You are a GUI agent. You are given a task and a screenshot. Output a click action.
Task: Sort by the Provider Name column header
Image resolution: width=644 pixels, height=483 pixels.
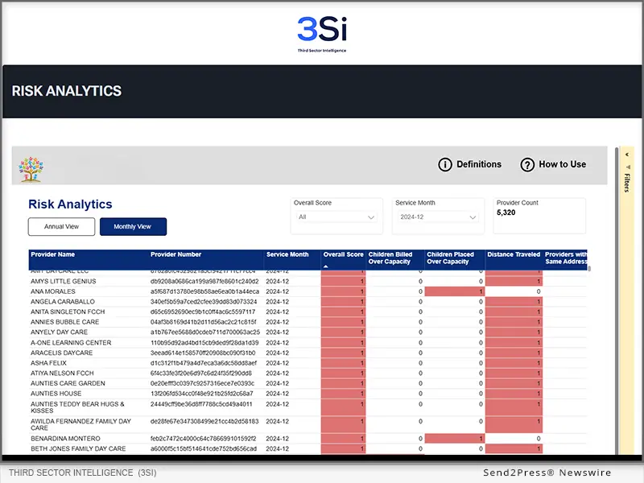(x=52, y=254)
